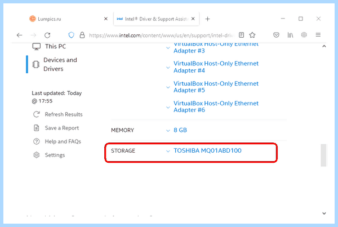Screen dimensions: 338x227
Task: Open Help and FAQs
Action: 63,141
